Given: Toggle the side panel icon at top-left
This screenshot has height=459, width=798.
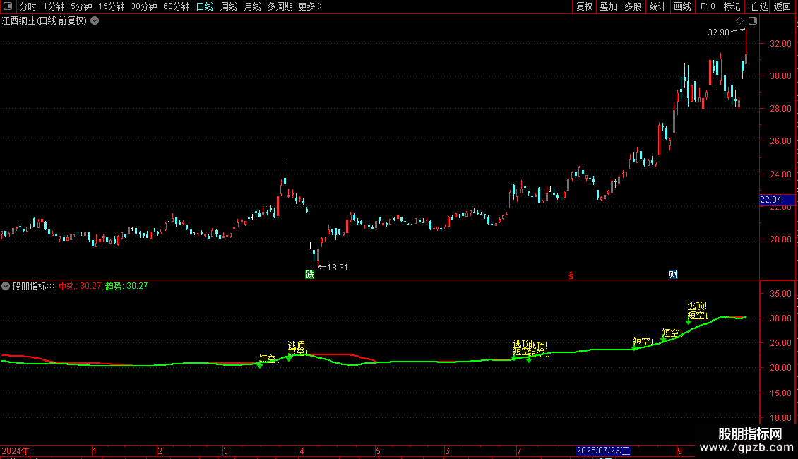Looking at the screenshot, I should [8, 6].
